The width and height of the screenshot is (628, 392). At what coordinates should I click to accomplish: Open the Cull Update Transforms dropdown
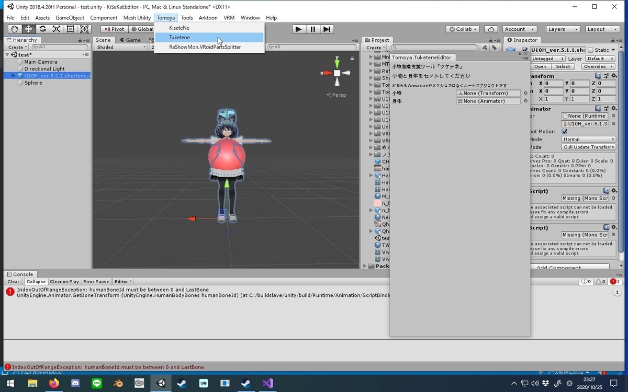(589, 147)
